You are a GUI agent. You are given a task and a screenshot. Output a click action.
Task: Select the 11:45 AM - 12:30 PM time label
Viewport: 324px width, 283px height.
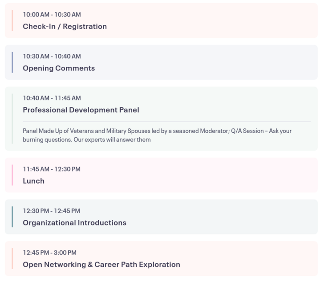click(52, 169)
